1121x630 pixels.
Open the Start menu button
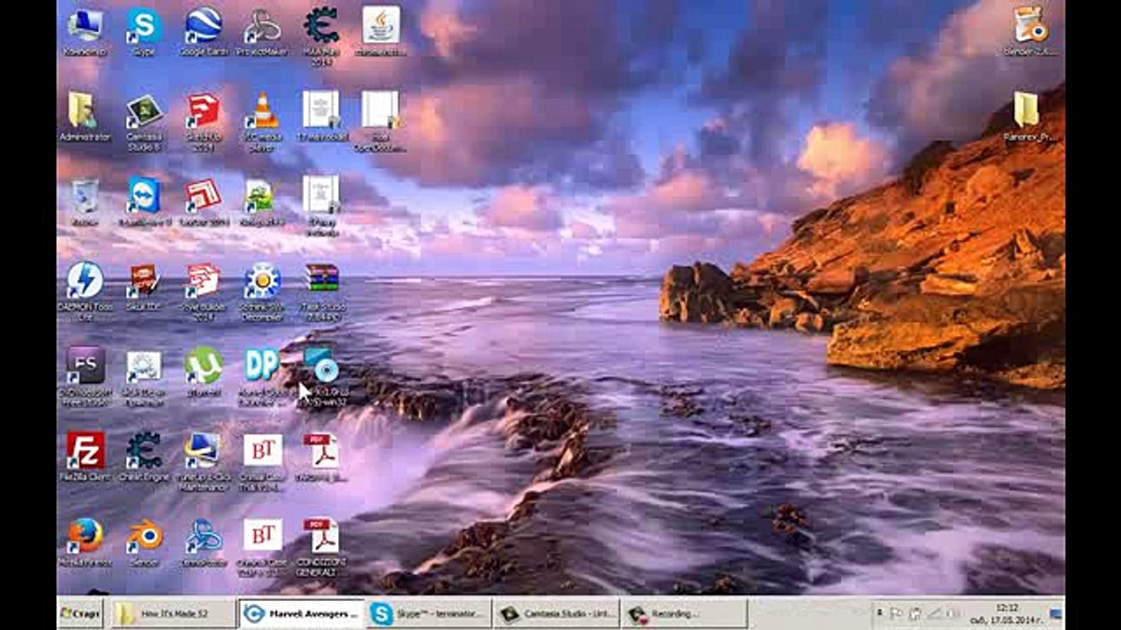point(80,613)
